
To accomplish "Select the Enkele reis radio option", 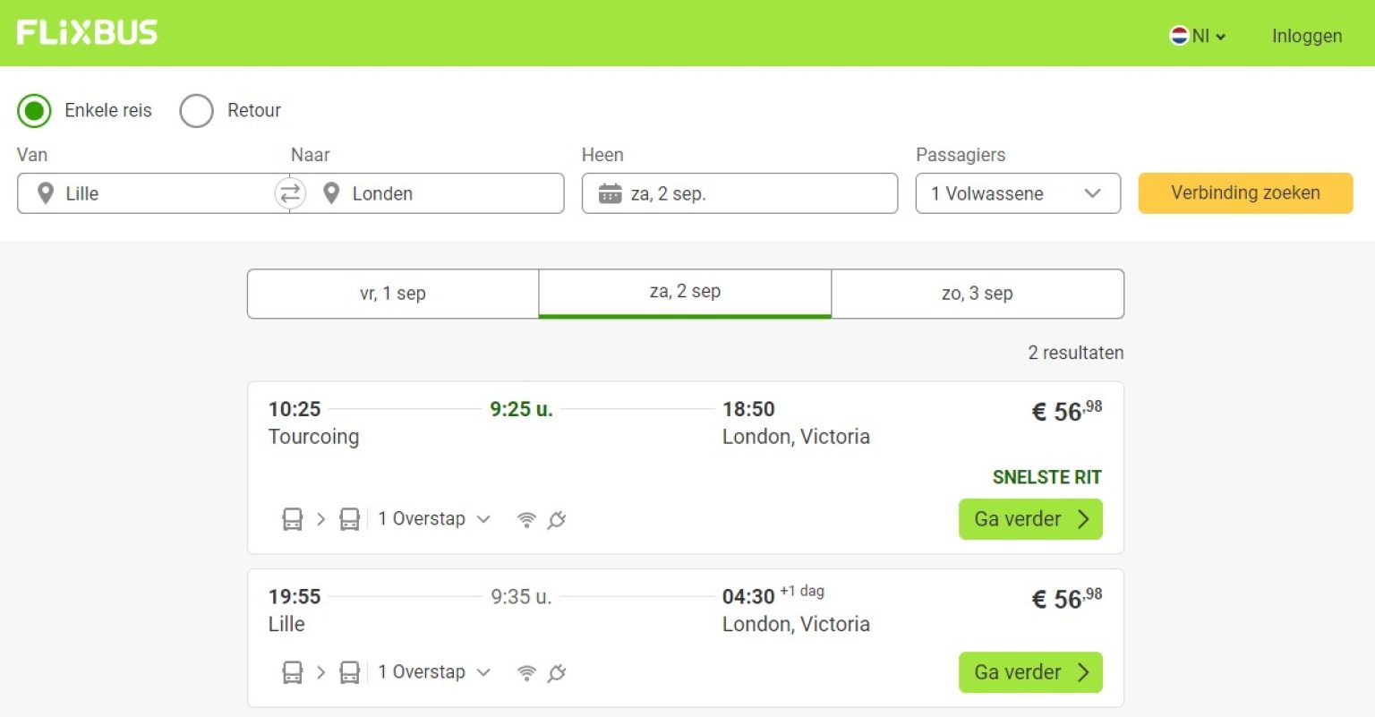I will (34, 111).
